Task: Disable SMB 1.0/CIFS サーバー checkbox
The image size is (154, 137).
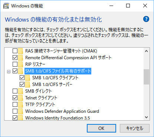Action: pyautogui.click(x=22, y=85)
